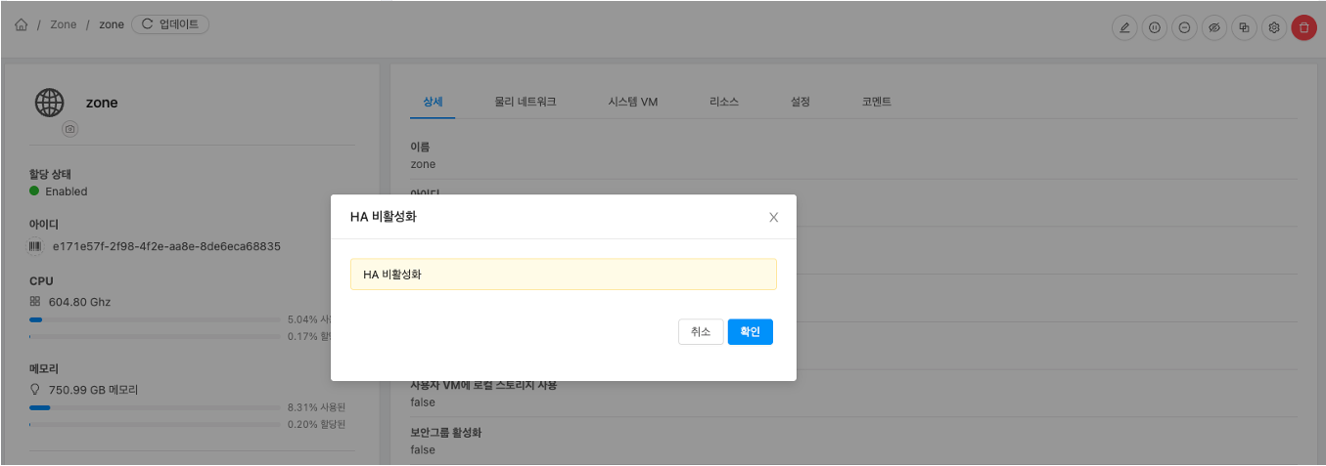Click the 업데이트 refresh button
The height and width of the screenshot is (466, 1326).
click(170, 24)
